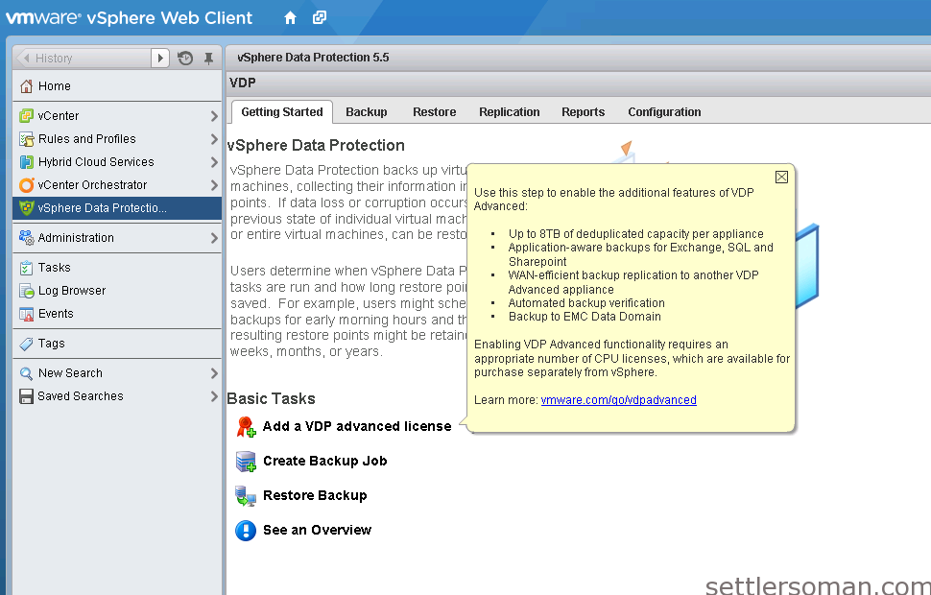Select Rules and Profiles in navigator

tap(117, 139)
